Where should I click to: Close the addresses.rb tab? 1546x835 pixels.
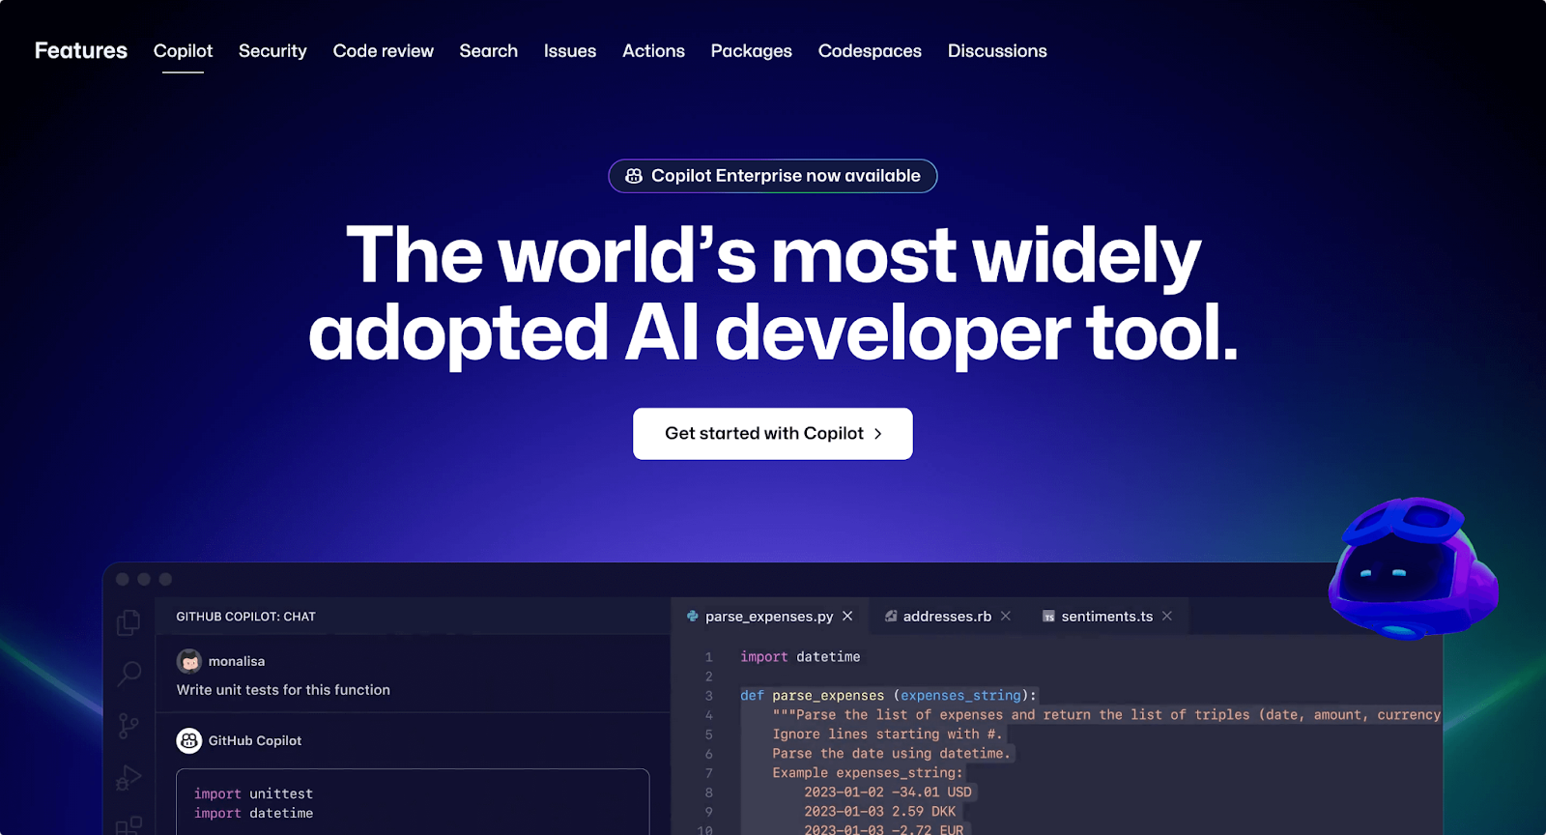(x=1006, y=617)
